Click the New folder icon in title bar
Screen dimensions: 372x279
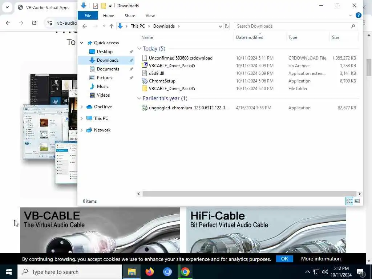click(104, 6)
